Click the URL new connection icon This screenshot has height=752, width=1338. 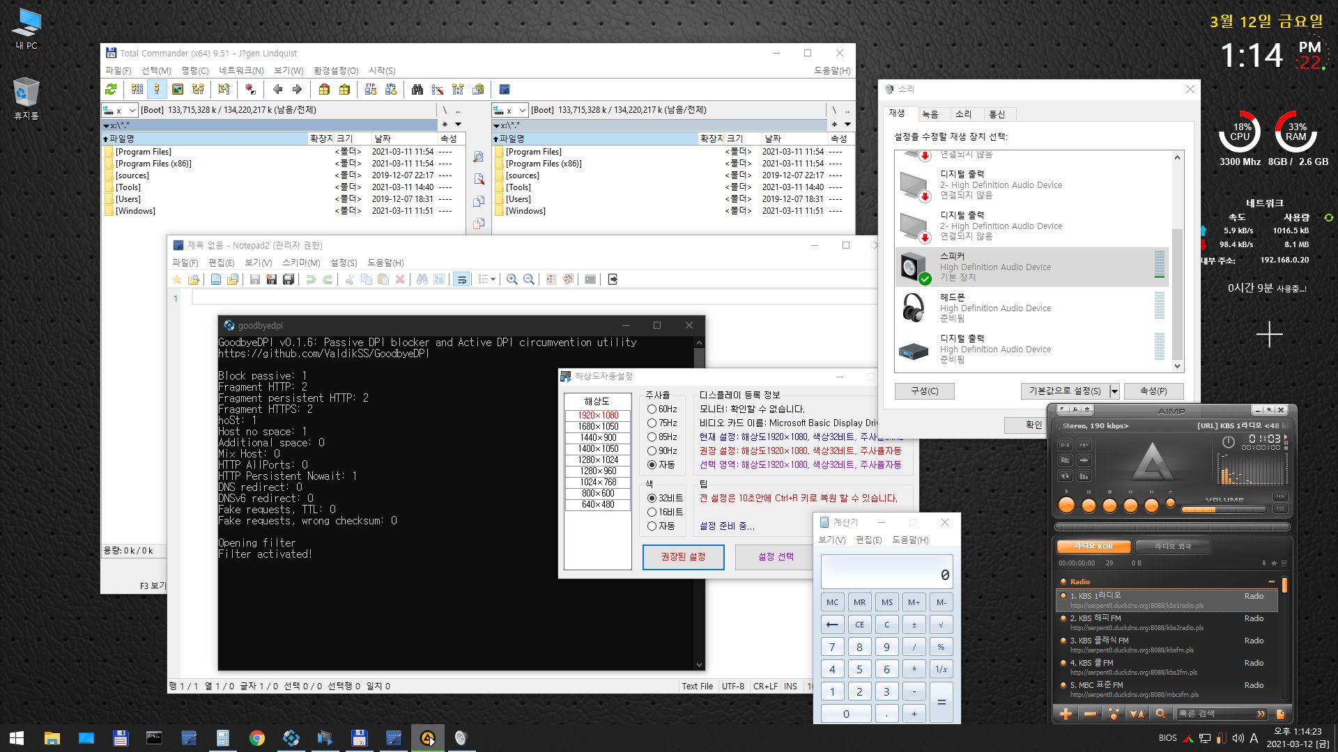pyautogui.click(x=391, y=89)
